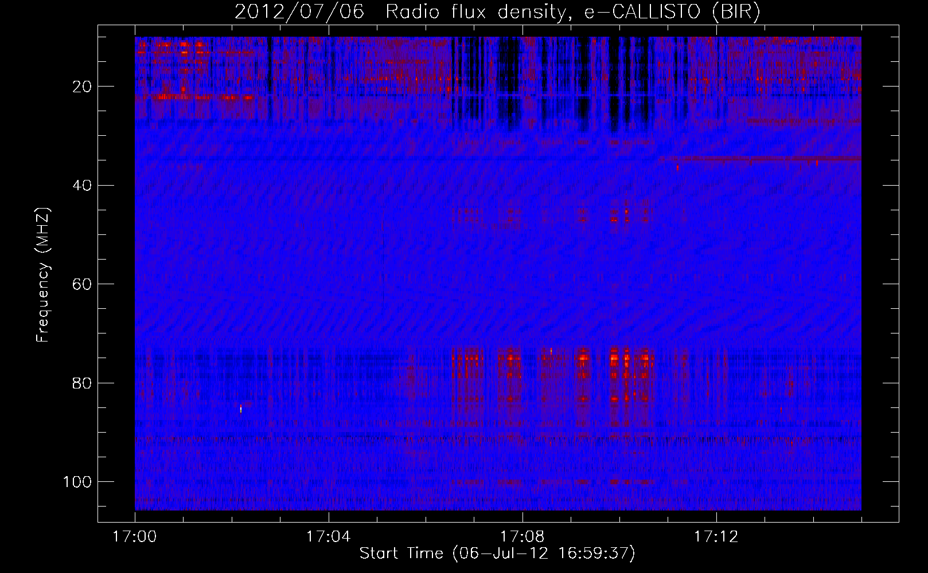Click the 'Frequency (MHZ)' axis label
The image size is (928, 573).
coord(43,275)
